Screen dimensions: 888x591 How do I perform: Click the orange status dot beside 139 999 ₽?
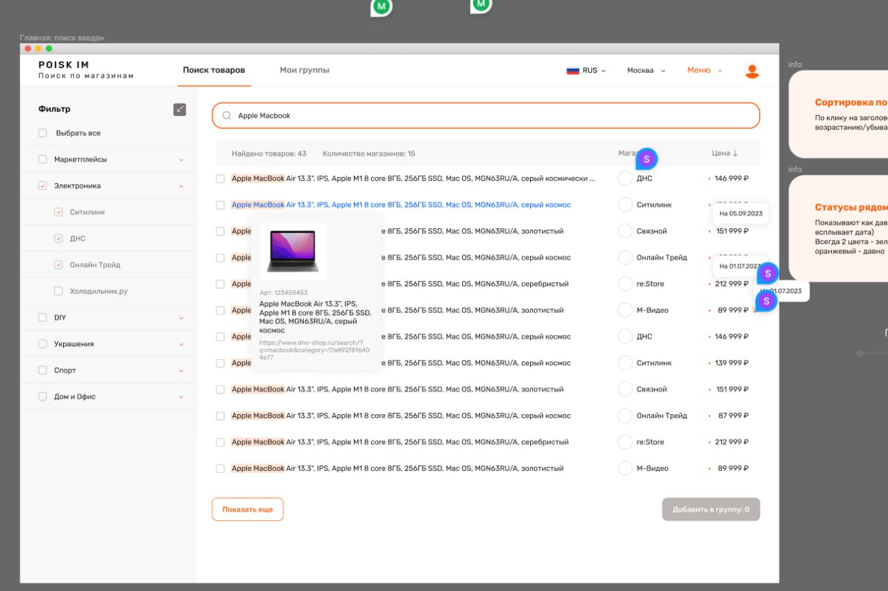(x=709, y=363)
